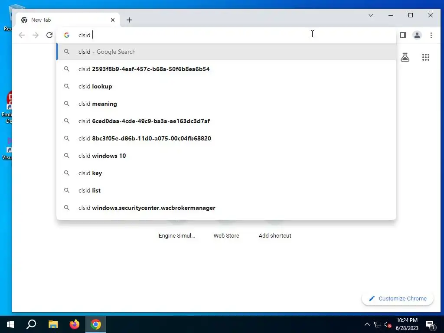Pick the 'clsid meaning' suggestion
Image resolution: width=444 pixels, height=333 pixels.
tap(226, 104)
